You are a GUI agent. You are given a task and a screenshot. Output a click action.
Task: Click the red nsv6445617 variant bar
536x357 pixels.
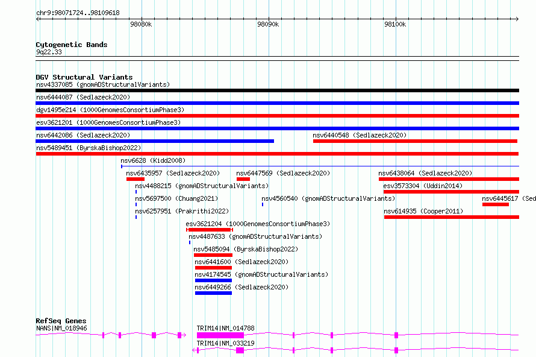[x=496, y=204]
